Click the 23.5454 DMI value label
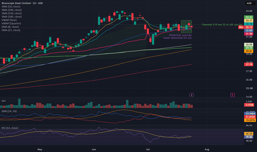Screen dimensions: 257x152 coord(250,114)
